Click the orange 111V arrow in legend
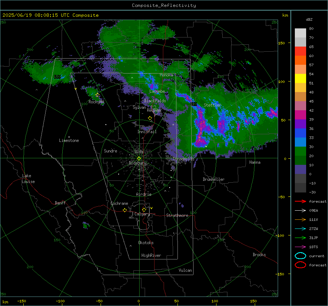This screenshot has height=306, width=328. 300,219
